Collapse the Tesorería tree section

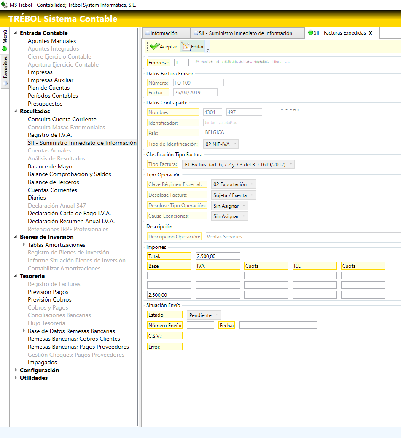[16, 276]
